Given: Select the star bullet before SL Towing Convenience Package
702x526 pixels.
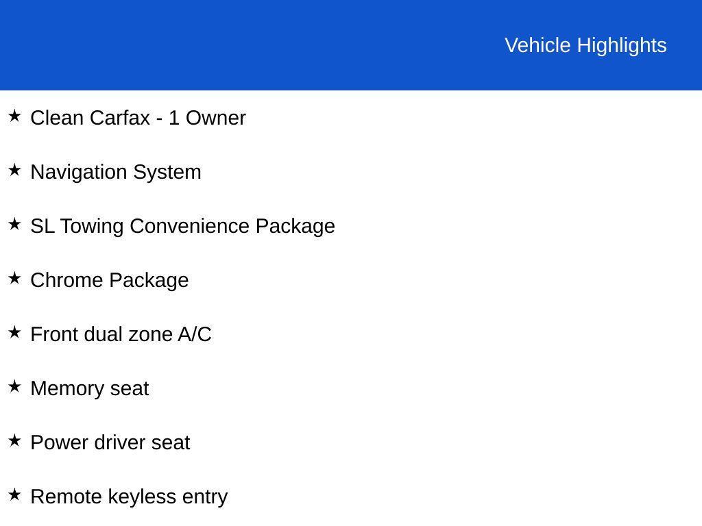Looking at the screenshot, I should (x=14, y=225).
